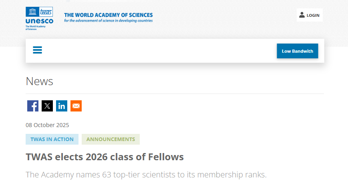This screenshot has width=348, height=187.
Task: Share article on X (Twitter)
Action: click(x=47, y=106)
